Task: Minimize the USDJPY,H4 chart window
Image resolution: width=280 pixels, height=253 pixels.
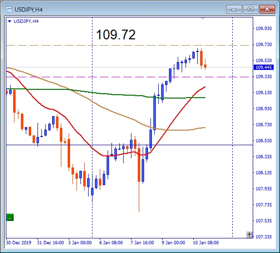Action: [x=234, y=9]
